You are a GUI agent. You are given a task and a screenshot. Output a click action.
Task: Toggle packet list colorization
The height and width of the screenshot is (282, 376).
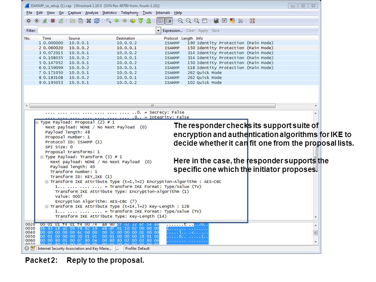click(x=161, y=21)
